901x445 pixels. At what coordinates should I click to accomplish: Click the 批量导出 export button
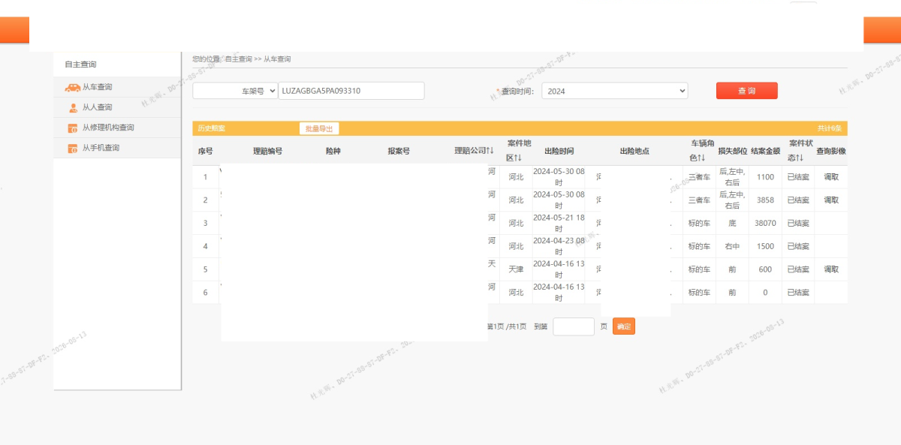pos(319,128)
